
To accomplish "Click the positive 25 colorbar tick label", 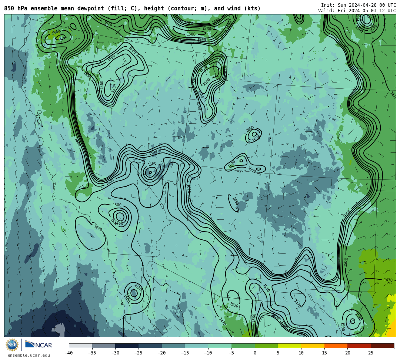I will tap(371, 353).
